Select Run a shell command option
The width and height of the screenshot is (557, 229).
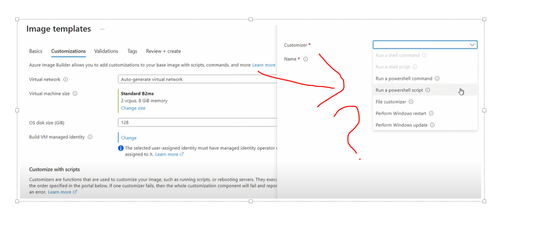coord(425,55)
